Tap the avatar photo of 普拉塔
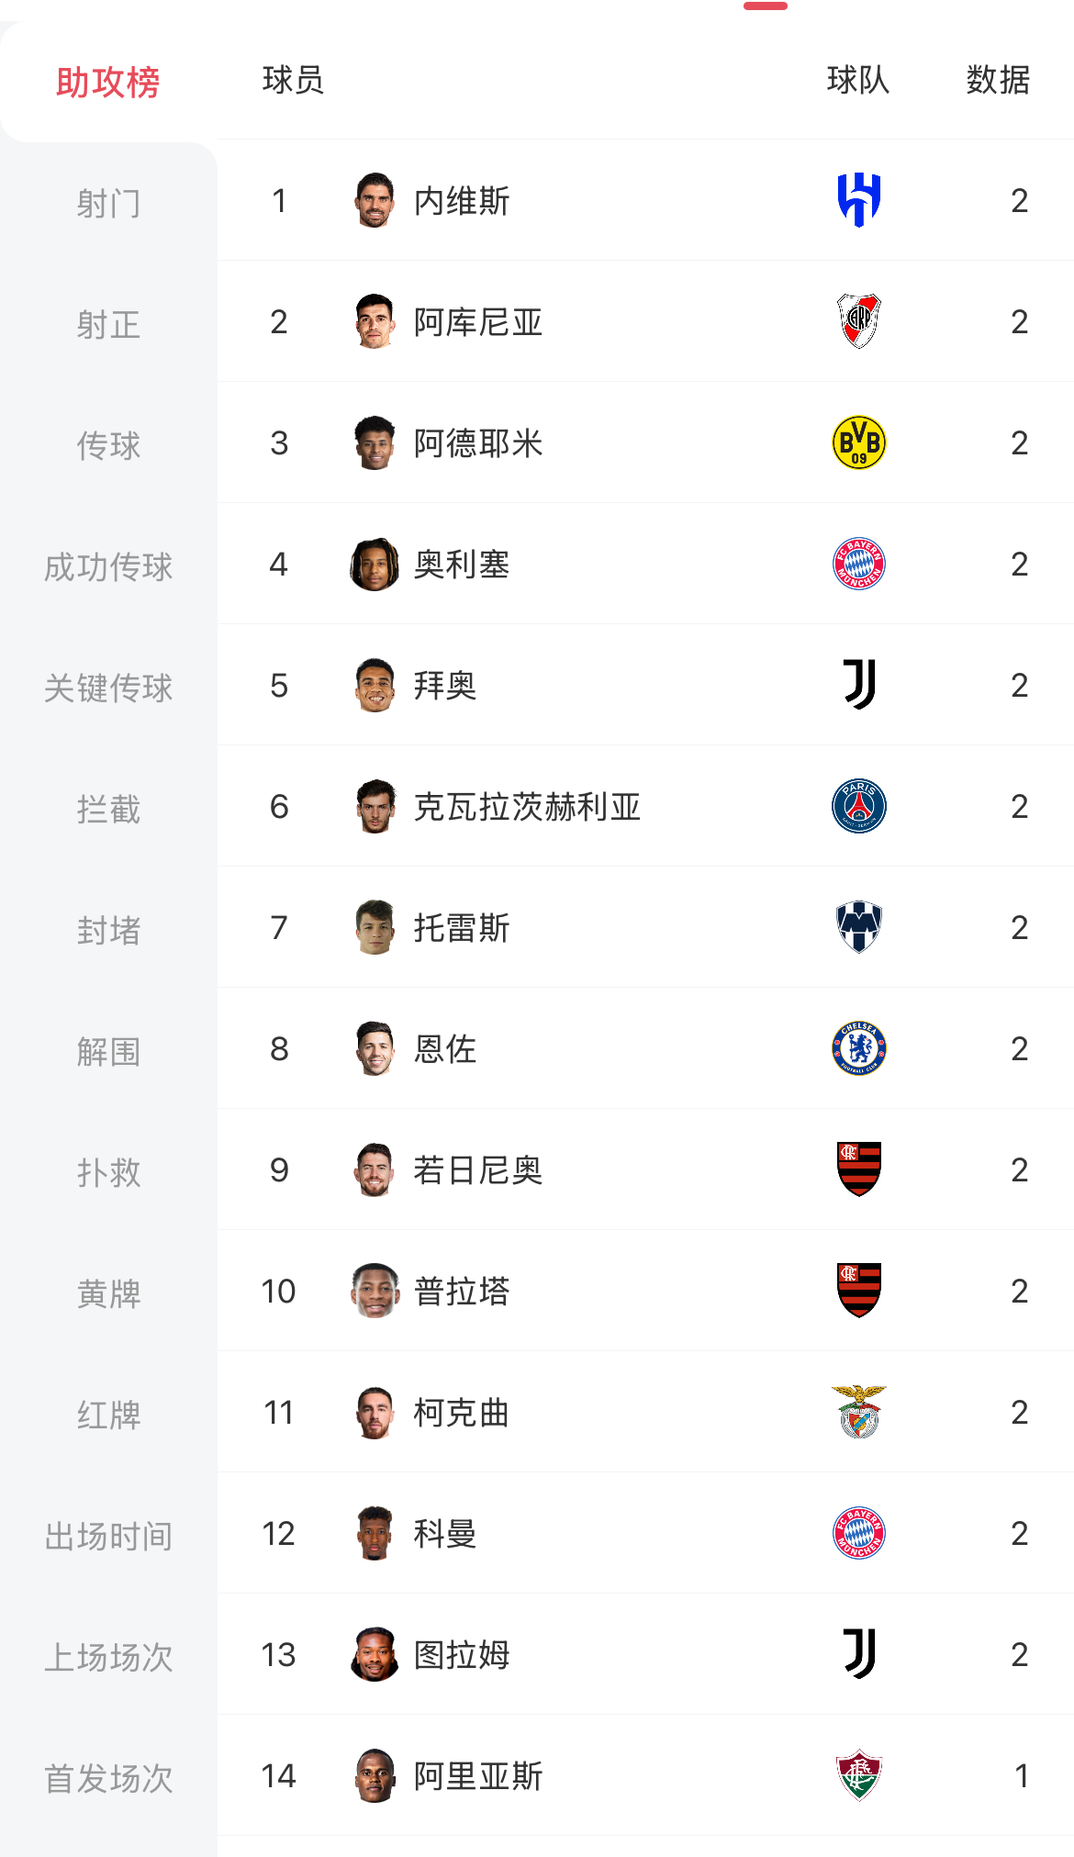 (x=375, y=1292)
